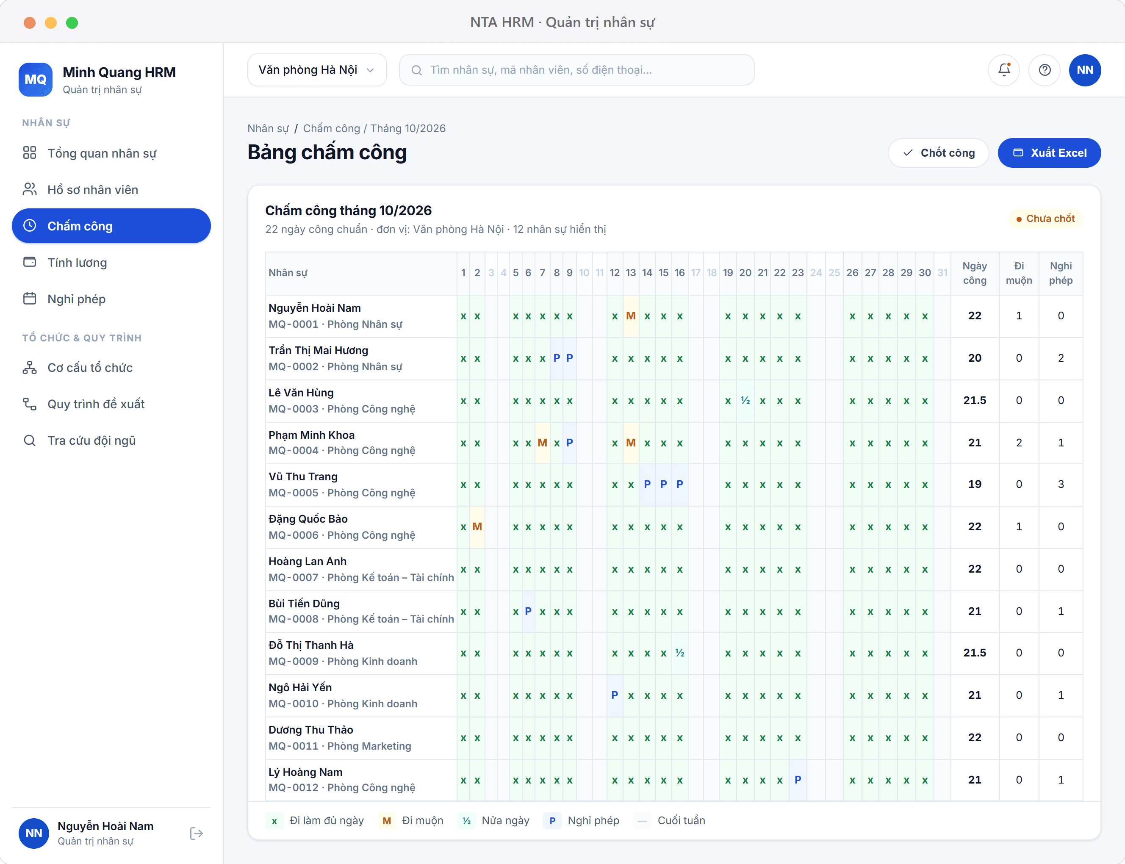Click the MQ company logo
1125x864 pixels.
point(36,80)
